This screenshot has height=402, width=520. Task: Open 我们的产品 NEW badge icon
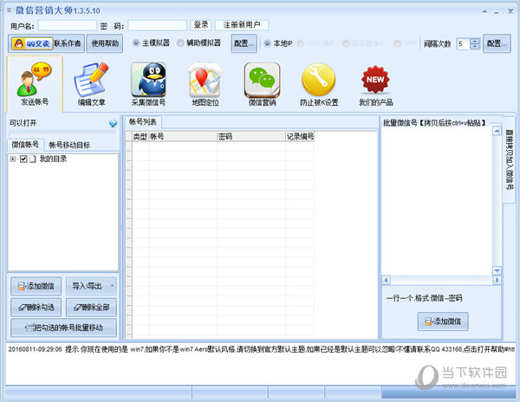[x=375, y=84]
